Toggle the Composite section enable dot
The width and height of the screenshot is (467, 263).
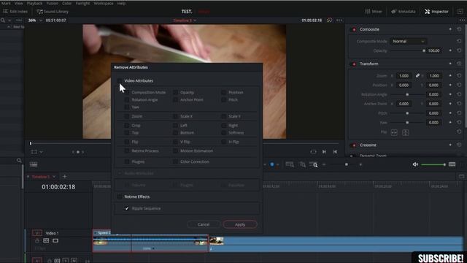[x=354, y=29]
